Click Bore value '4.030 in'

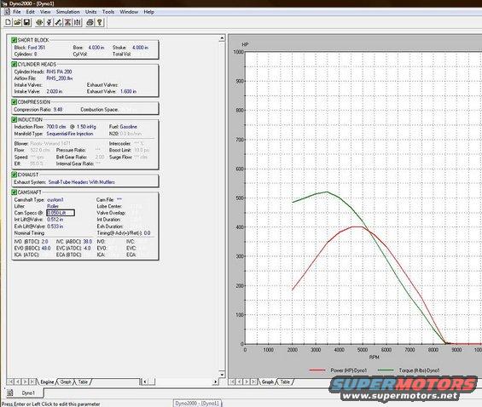click(96, 48)
